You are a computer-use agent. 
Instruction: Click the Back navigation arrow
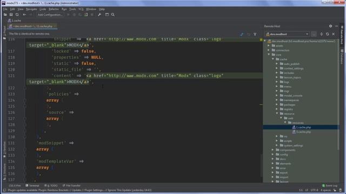[x=24, y=15]
